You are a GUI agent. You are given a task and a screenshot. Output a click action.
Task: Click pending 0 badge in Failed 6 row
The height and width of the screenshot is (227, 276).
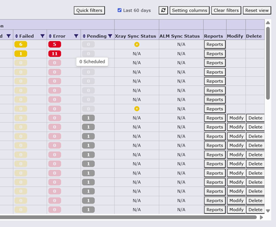click(88, 44)
